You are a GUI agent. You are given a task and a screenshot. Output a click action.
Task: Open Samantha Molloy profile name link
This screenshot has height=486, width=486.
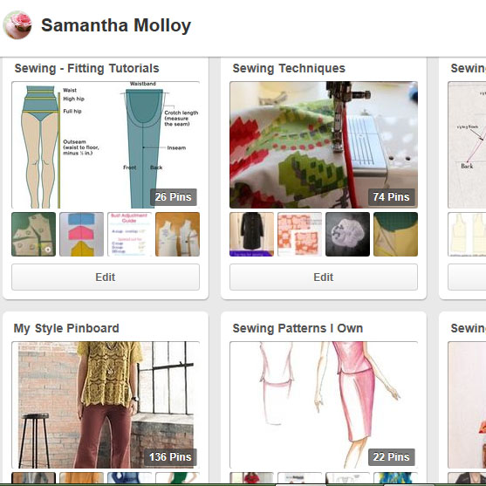(116, 25)
